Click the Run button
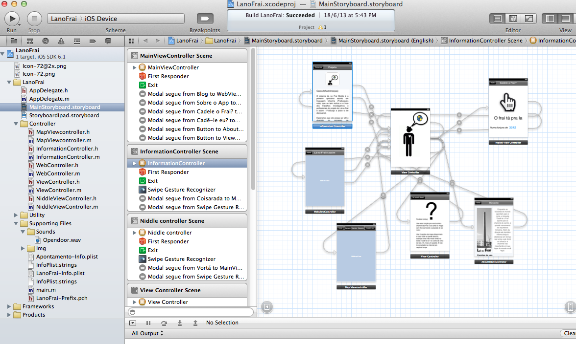Viewport: 576px width, 344px height. [12, 19]
